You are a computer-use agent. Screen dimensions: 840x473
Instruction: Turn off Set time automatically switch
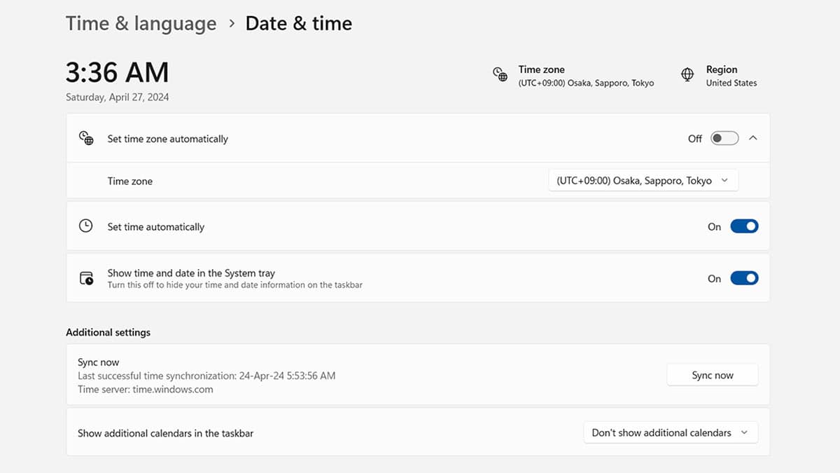(744, 226)
